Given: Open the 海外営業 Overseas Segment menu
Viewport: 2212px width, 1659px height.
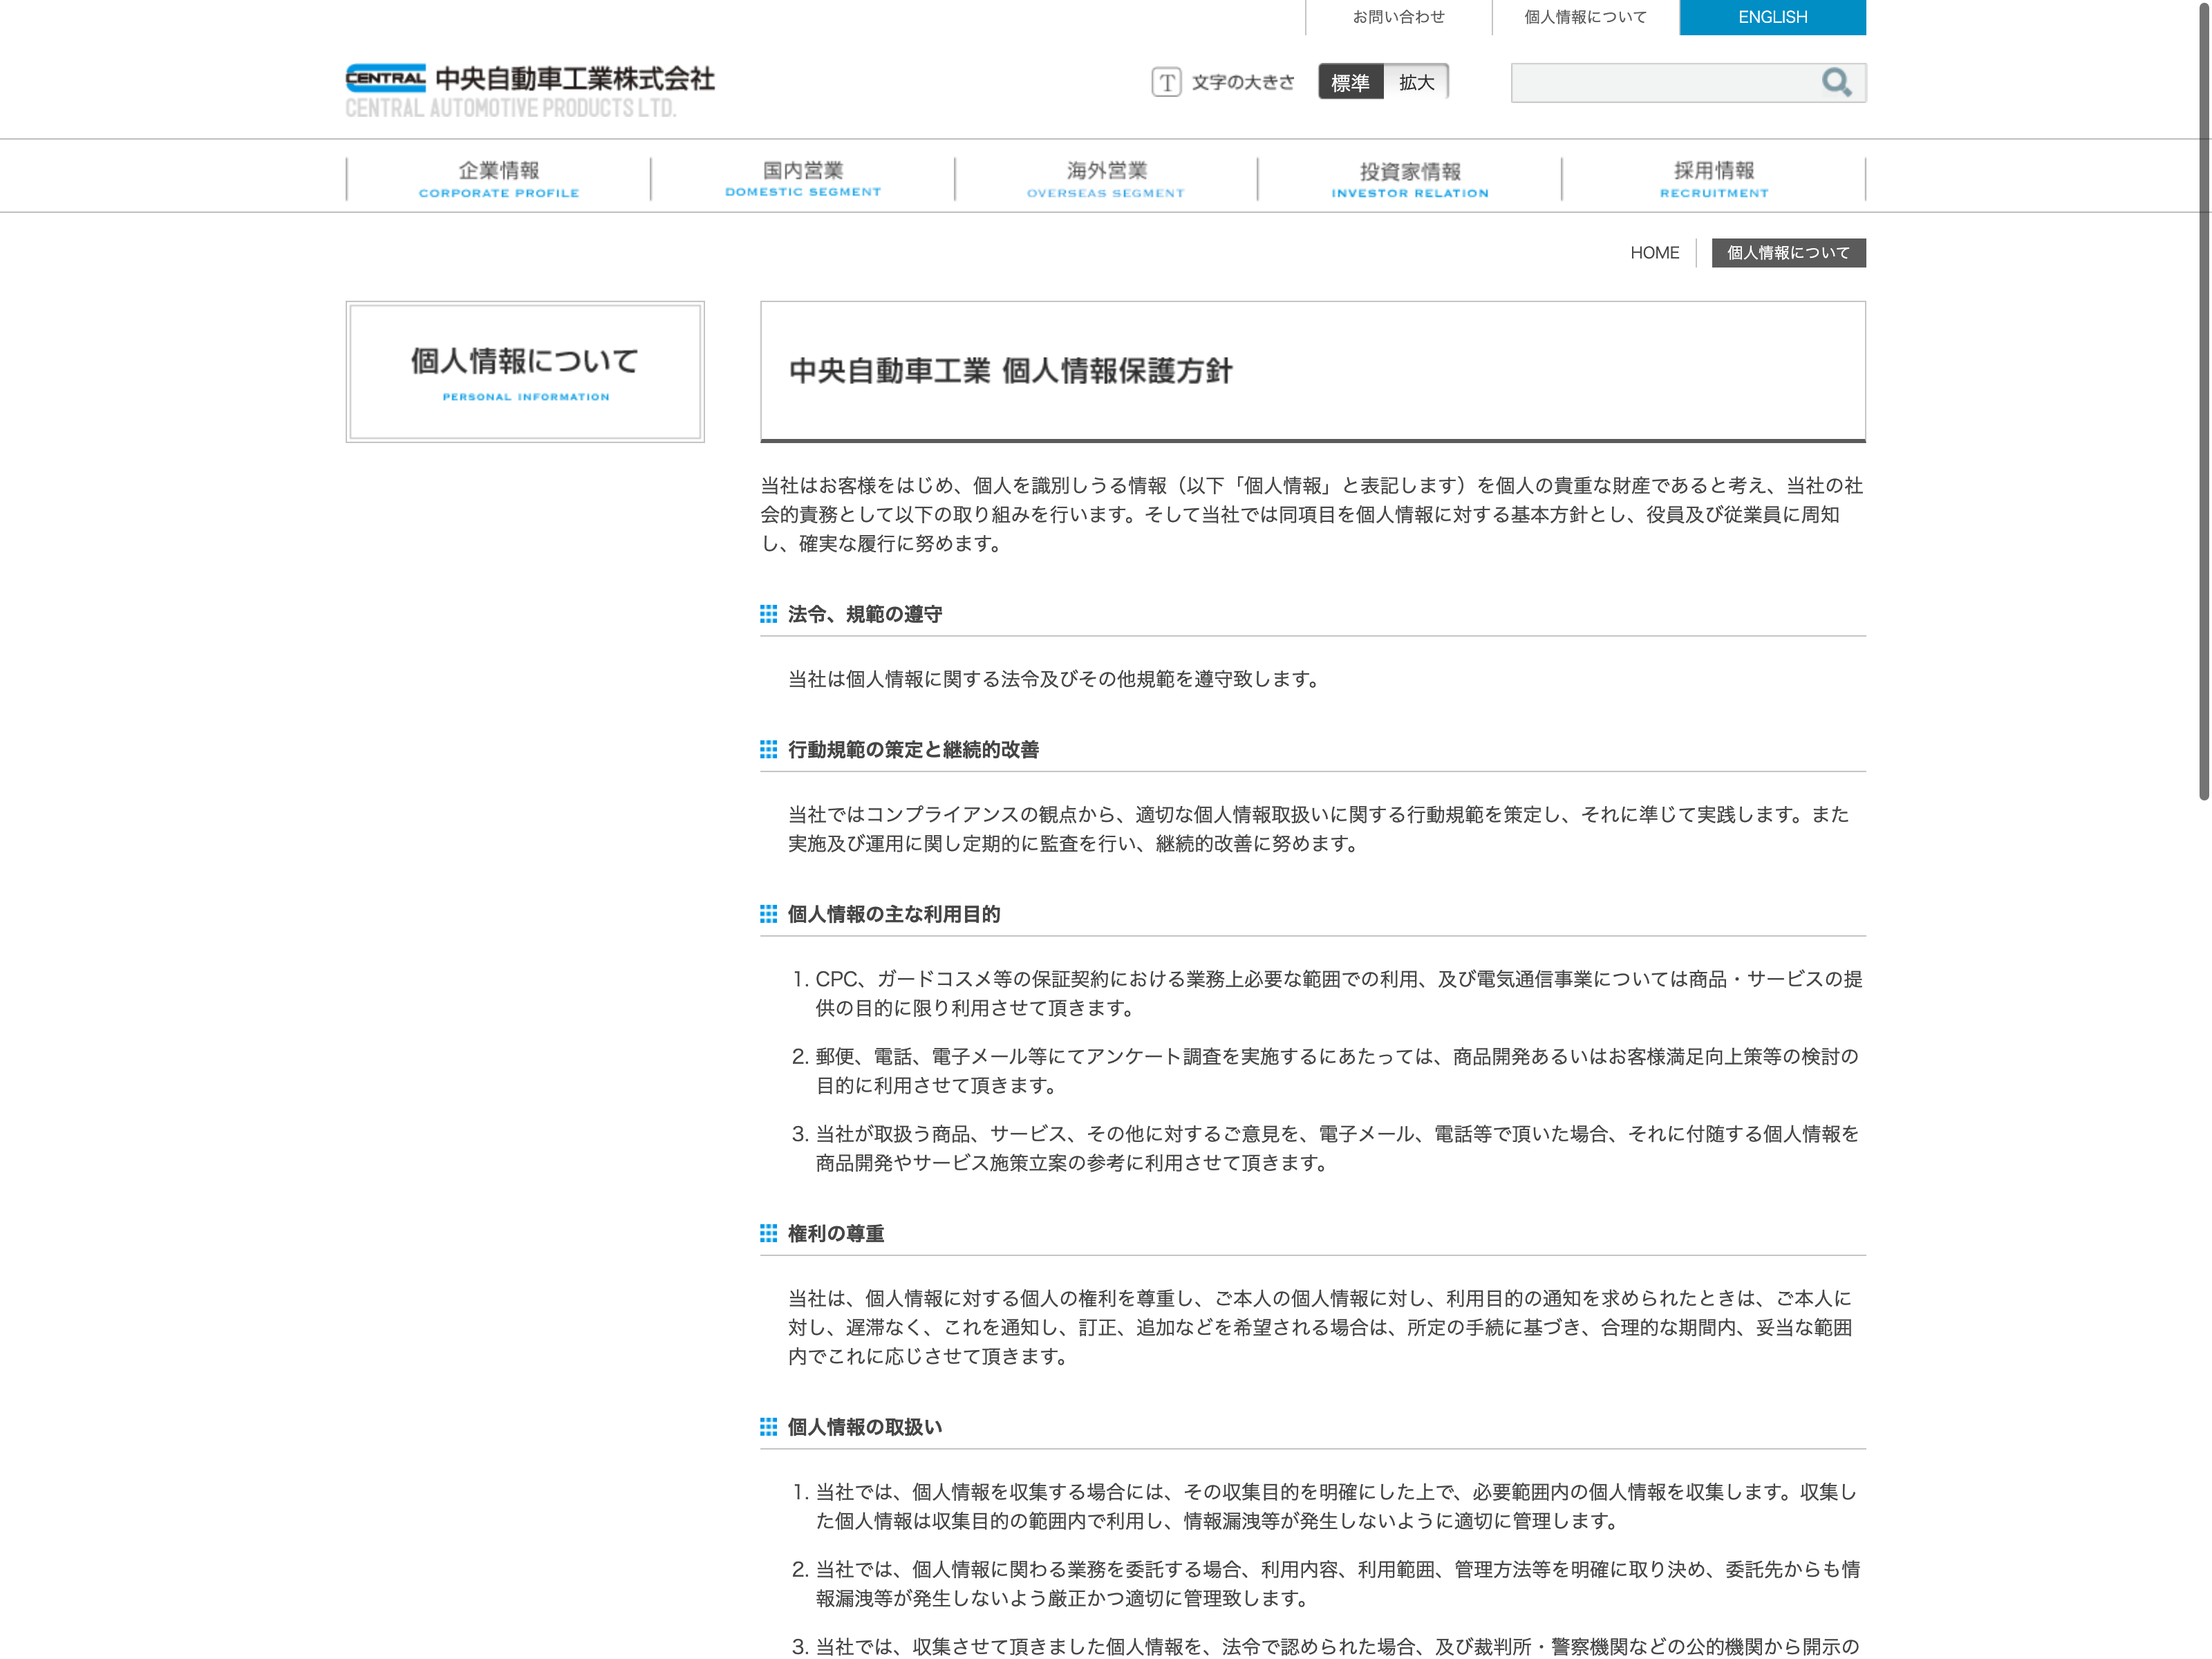Looking at the screenshot, I should click(1106, 179).
